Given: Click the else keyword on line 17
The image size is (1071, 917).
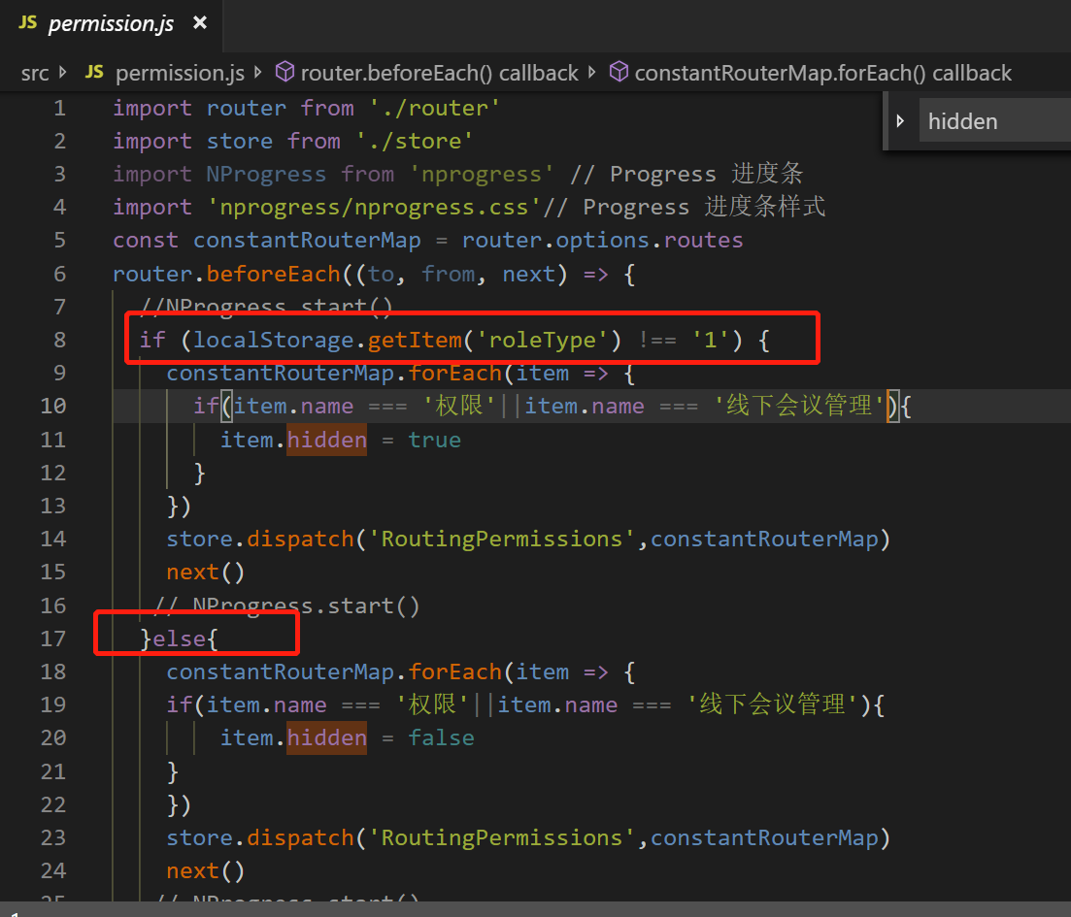Looking at the screenshot, I should point(179,639).
